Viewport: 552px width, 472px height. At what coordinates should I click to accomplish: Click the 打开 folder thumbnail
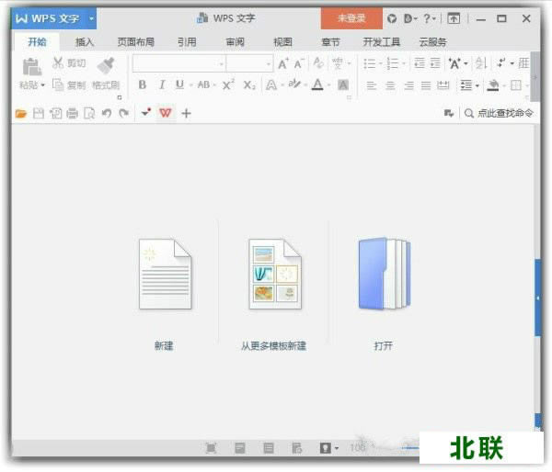[x=384, y=275]
